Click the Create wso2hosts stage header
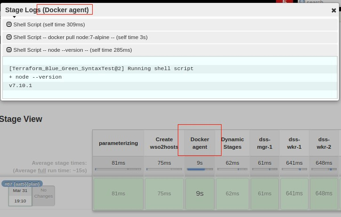The image size is (341, 217). click(x=164, y=143)
